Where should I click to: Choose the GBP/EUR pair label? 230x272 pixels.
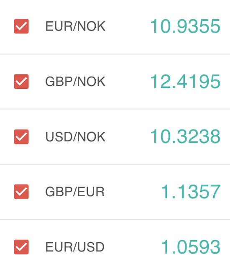(75, 192)
